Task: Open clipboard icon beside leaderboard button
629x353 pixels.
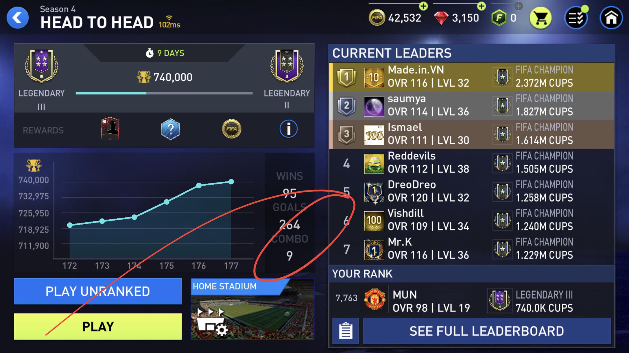Action: click(346, 331)
